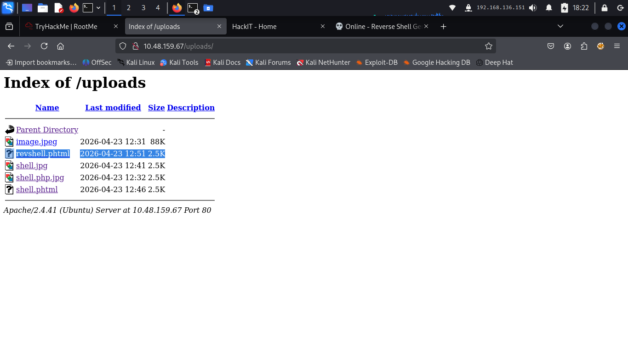Open the OffSec bookmark

tap(97, 63)
